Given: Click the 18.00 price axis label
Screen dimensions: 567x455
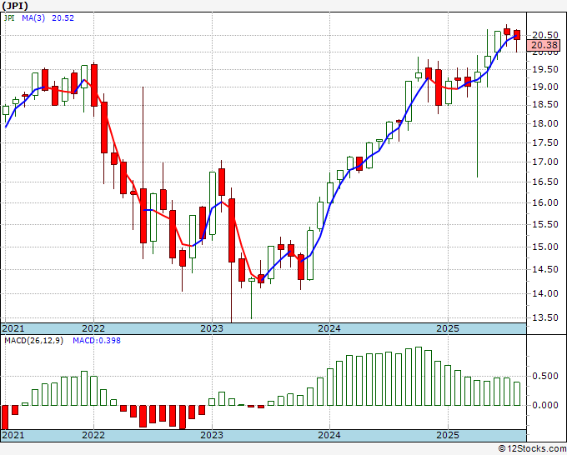Looking at the screenshot, I should tap(545, 123).
